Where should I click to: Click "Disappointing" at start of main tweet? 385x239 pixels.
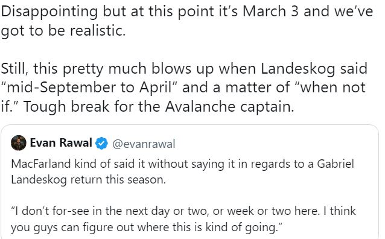pos(49,12)
